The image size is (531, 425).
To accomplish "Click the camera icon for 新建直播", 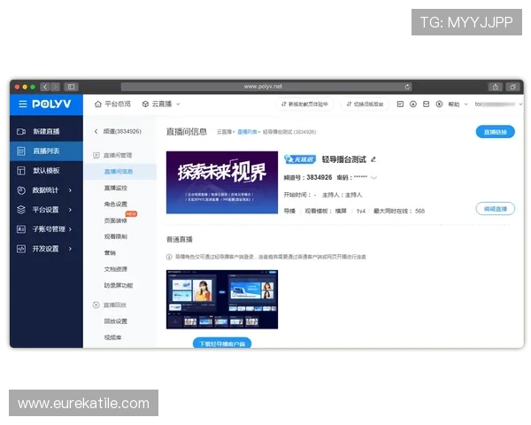I will tap(21, 131).
